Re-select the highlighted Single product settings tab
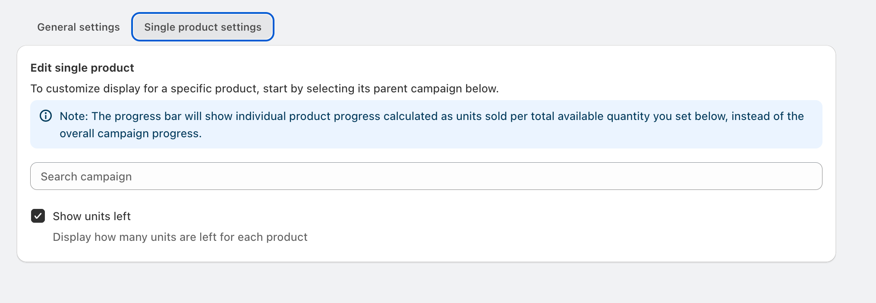Screen dimensions: 876x303 pyautogui.click(x=202, y=27)
